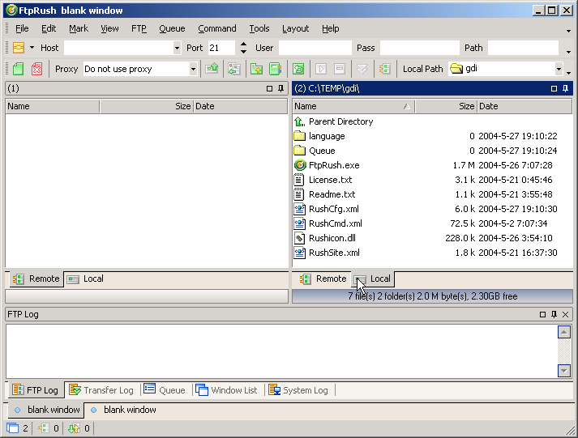The height and width of the screenshot is (438, 578).
Task: Toggle the pushpin of FTP Log panel
Action: 554,314
